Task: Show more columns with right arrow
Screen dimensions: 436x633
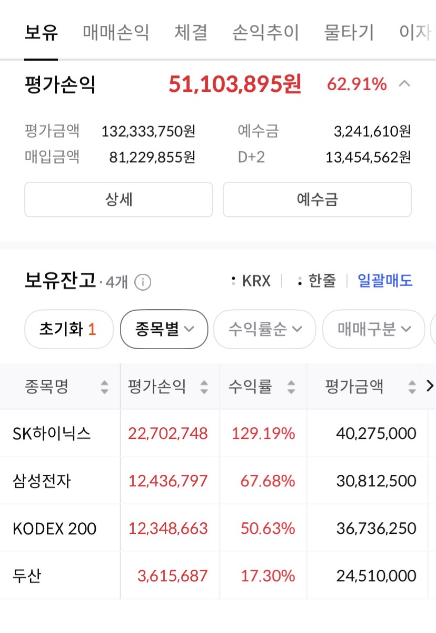Action: pos(430,387)
